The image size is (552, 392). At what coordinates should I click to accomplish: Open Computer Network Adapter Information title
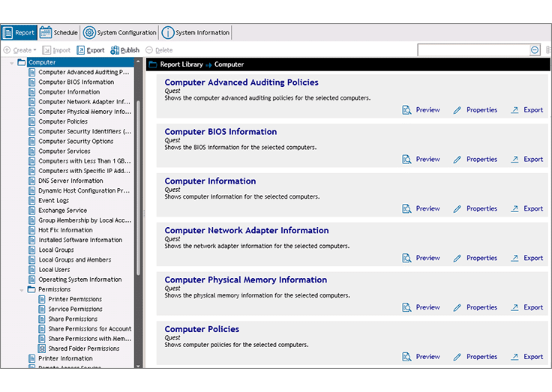point(247,230)
